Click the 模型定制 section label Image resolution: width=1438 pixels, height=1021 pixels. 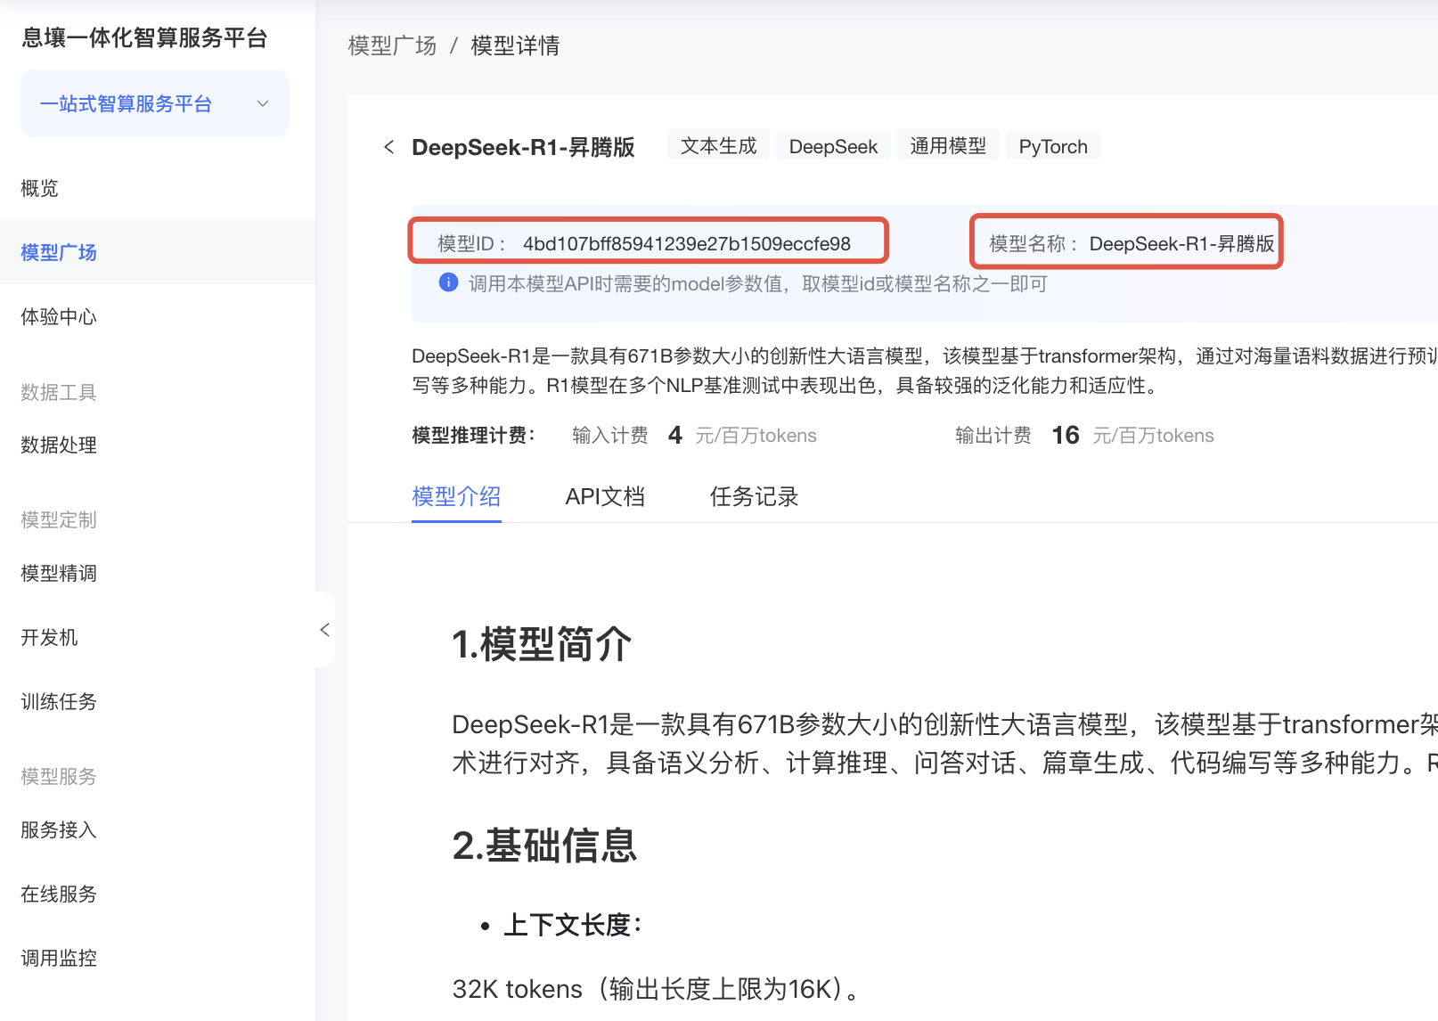coord(59,519)
